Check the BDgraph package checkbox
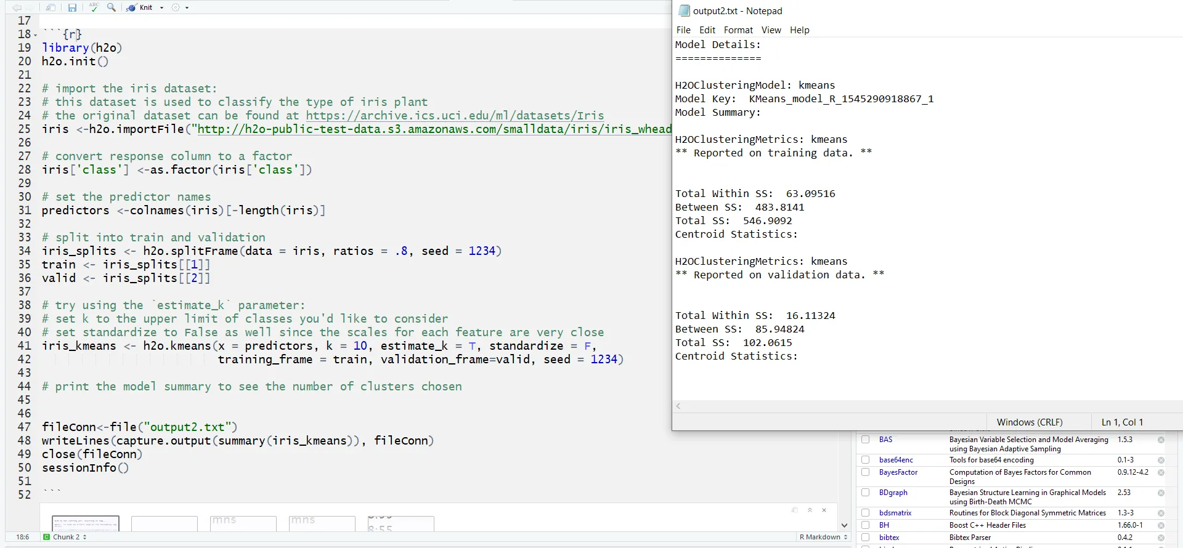Image resolution: width=1183 pixels, height=548 pixels. click(866, 493)
